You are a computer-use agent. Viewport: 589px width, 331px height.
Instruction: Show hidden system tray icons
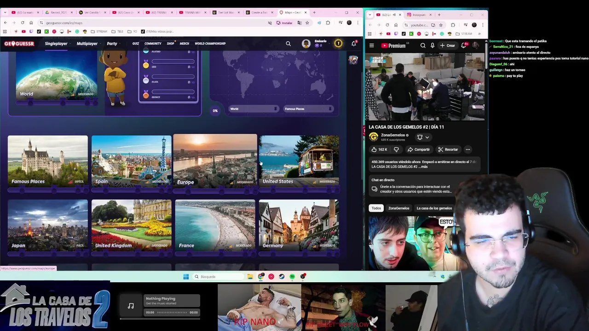[434, 277]
